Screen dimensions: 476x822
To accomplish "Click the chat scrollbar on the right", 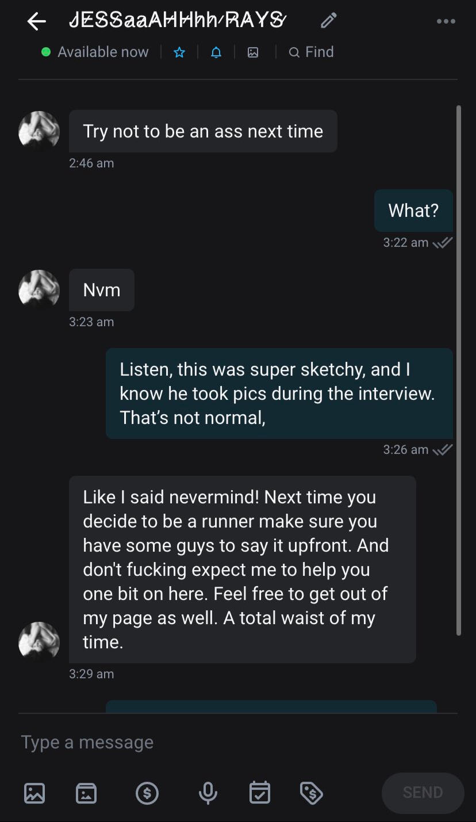I will (458, 368).
